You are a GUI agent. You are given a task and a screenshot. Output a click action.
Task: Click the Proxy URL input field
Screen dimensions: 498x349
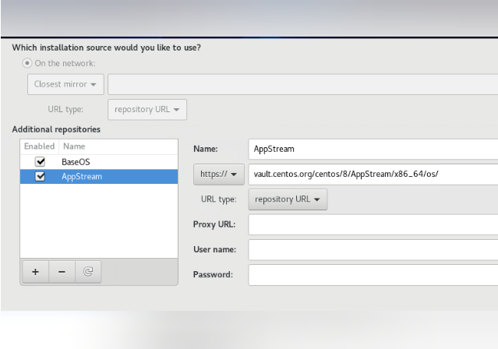tap(373, 224)
